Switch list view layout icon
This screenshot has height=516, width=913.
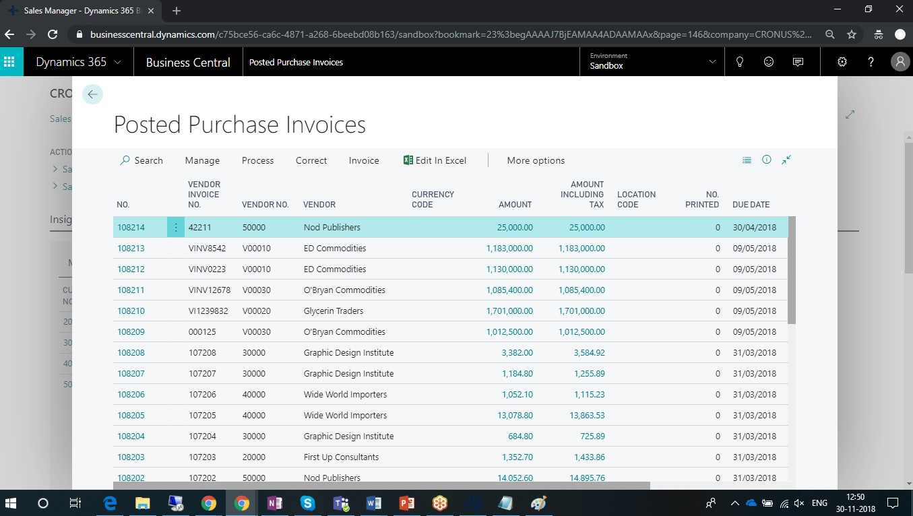[747, 160]
